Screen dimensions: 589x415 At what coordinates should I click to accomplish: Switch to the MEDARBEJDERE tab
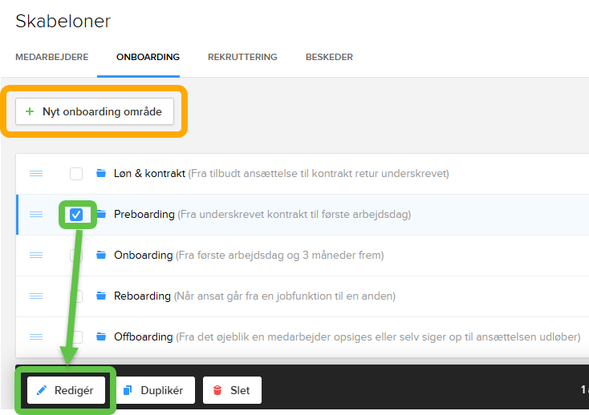tap(52, 57)
